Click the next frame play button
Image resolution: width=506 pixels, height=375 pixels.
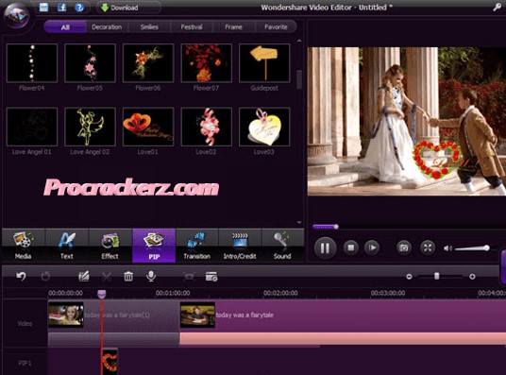[372, 247]
